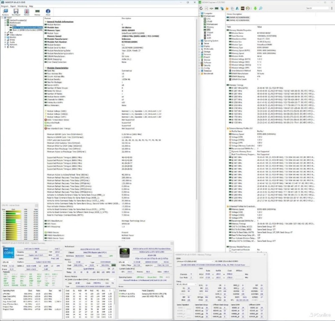Viewport: 335px width, 321px height.
Task: Click the green download arrow in AIDA64 toolbar
Action: tap(255, 8)
